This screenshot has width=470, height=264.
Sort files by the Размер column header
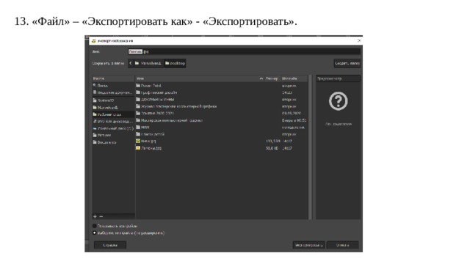point(272,78)
